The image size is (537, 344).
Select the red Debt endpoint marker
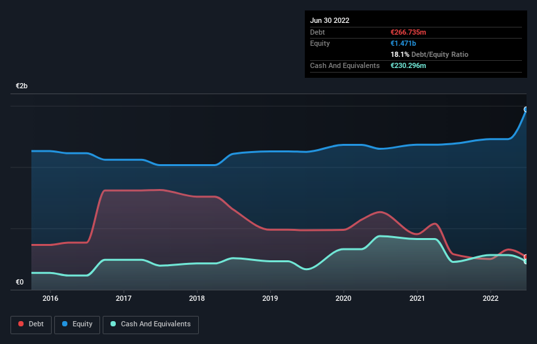pos(526,257)
